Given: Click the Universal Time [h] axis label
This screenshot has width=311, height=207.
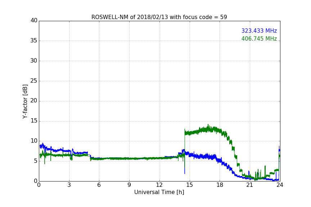Looking at the screenshot, I should tap(159, 192).
